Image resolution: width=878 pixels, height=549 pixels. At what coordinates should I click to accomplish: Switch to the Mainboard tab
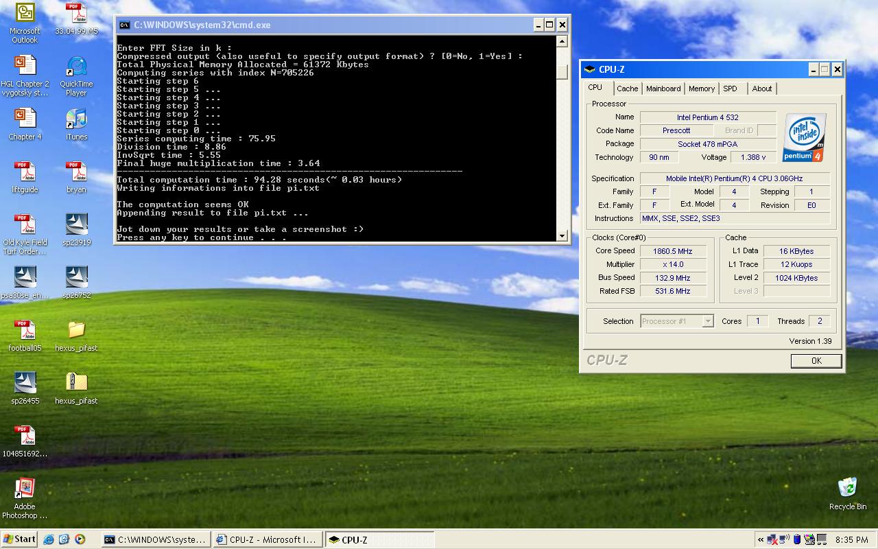pyautogui.click(x=663, y=89)
